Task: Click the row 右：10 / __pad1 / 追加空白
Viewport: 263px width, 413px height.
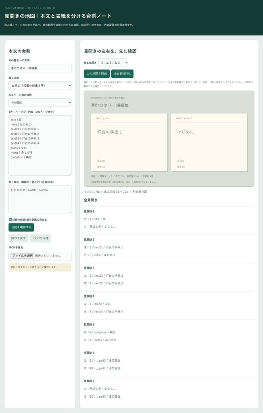Action: tap(102, 368)
